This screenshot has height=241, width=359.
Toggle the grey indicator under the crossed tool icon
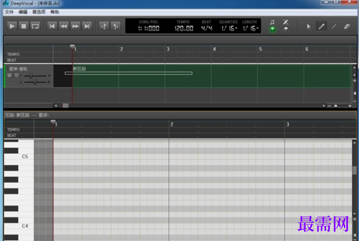coord(286,30)
